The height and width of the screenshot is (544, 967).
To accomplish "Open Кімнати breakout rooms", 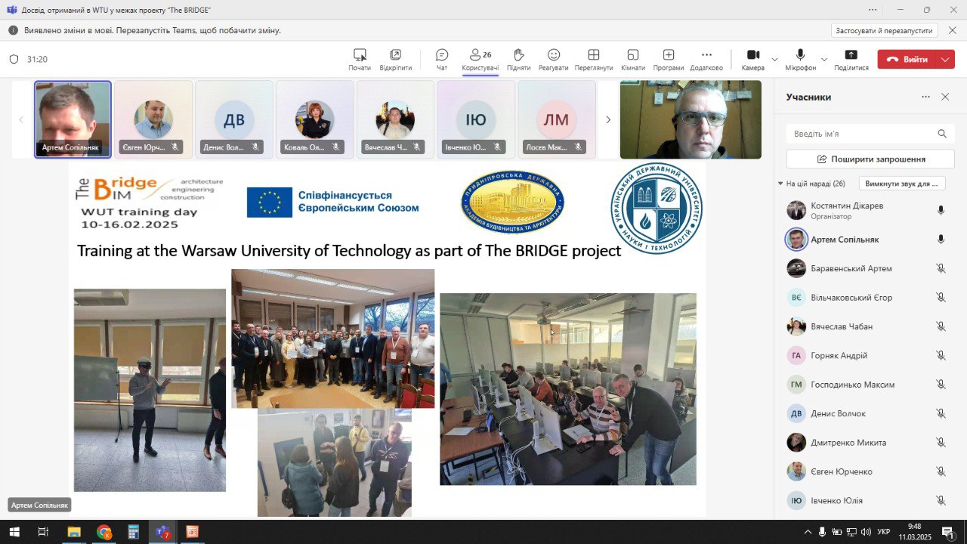I will (x=633, y=60).
